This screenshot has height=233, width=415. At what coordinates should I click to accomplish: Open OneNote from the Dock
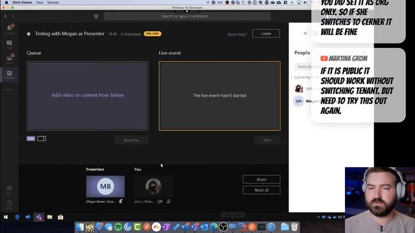point(166,227)
